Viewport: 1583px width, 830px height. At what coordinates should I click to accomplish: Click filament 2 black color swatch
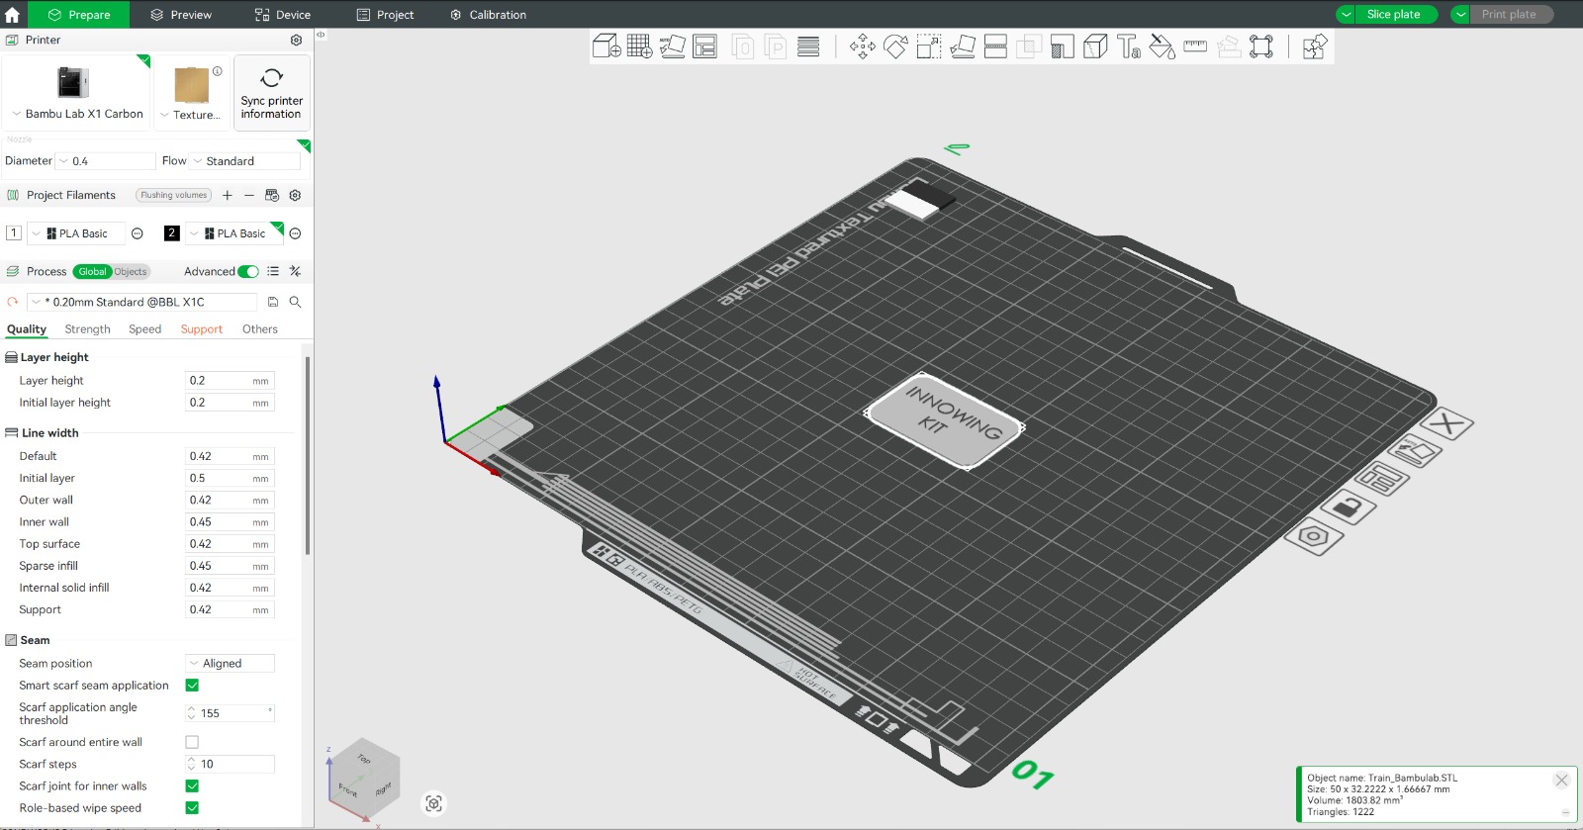tap(172, 233)
